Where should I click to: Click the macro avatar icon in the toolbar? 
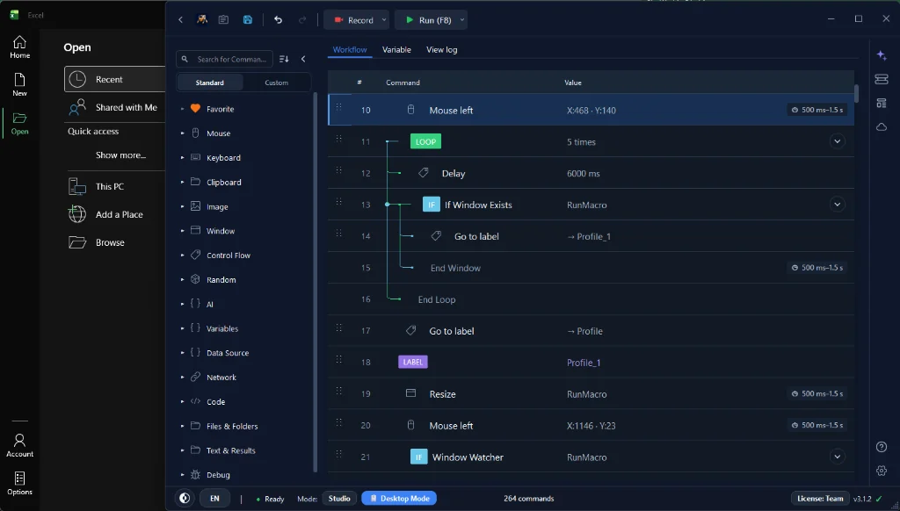click(202, 20)
